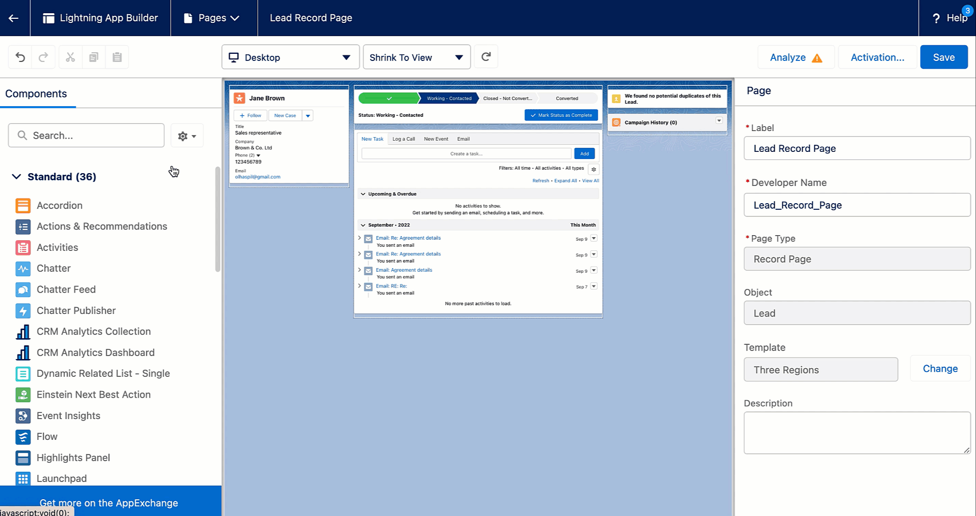Click the Analyze warning triangle icon
Image resolution: width=976 pixels, height=516 pixels.
pos(817,58)
